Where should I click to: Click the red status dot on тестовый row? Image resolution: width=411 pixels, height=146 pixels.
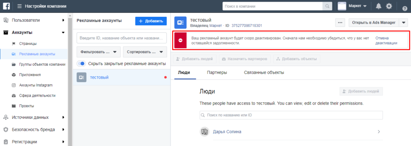[165, 77]
